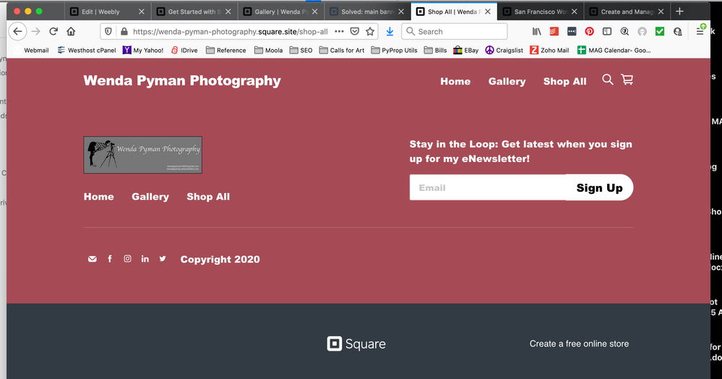Open the Facebook social icon
Image resolution: width=722 pixels, height=379 pixels.
[x=110, y=259]
